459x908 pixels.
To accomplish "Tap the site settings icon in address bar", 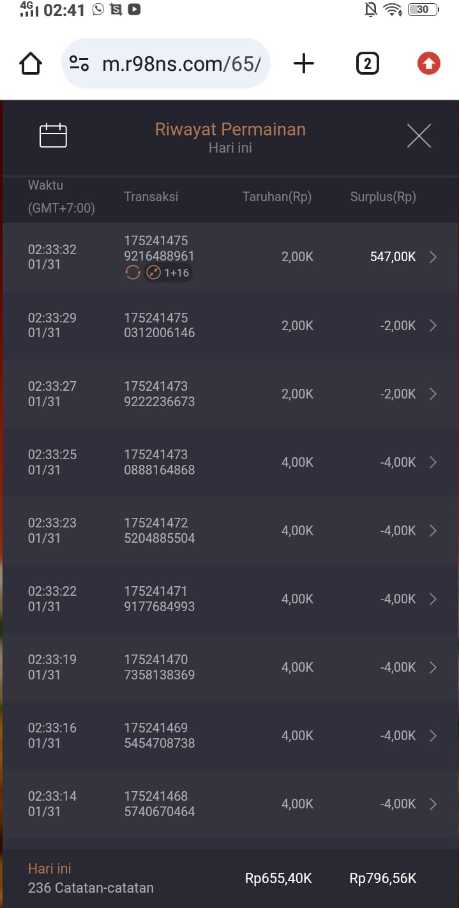I will tap(79, 64).
